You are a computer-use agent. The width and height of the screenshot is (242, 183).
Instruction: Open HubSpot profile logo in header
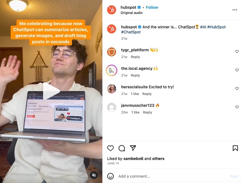[112, 10]
